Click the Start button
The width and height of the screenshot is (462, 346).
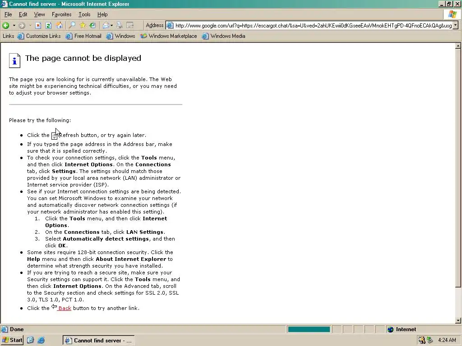click(x=12, y=340)
